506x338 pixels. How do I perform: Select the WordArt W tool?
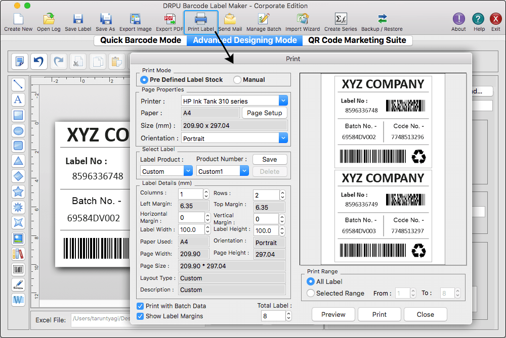point(18,300)
